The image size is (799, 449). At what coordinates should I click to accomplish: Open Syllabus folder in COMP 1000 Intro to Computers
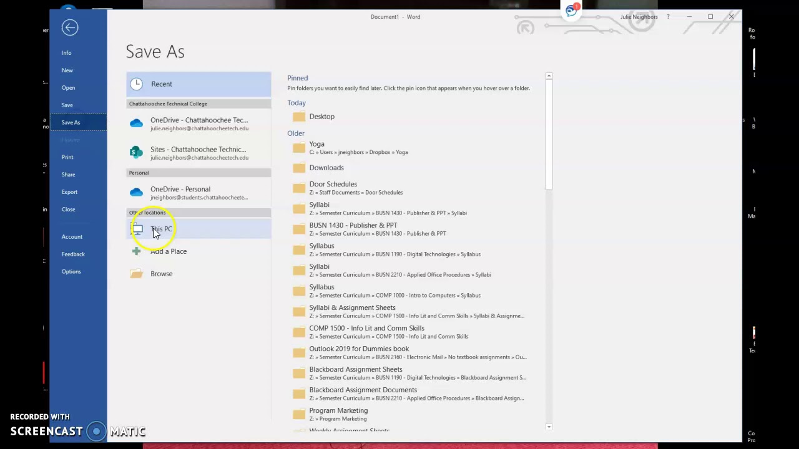416,291
